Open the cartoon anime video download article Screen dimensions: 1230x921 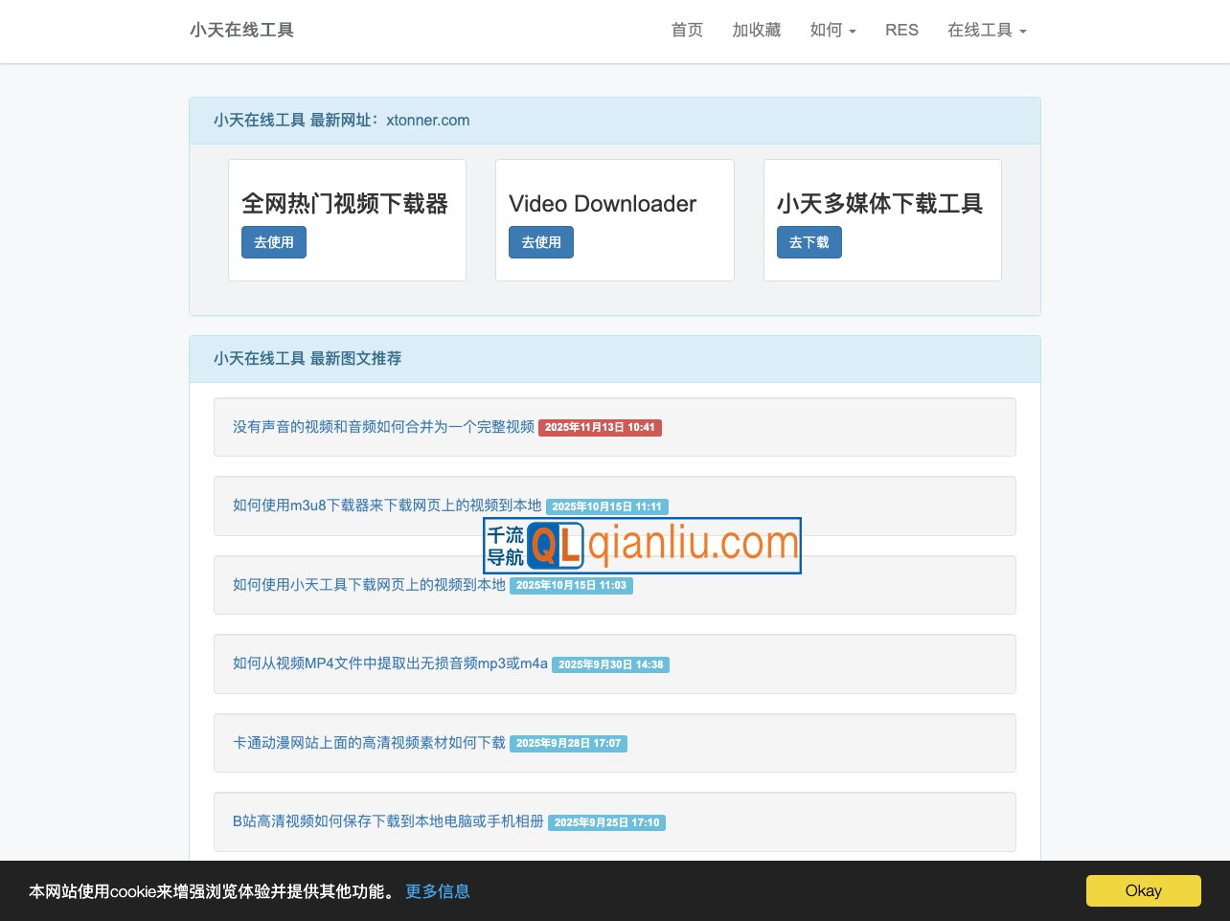point(368,742)
